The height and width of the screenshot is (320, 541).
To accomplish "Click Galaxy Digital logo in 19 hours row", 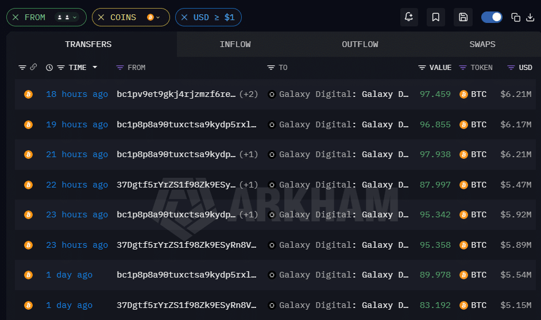I will [x=272, y=124].
